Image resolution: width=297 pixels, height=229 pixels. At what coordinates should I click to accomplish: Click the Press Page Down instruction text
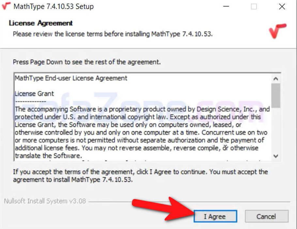pos(86,62)
